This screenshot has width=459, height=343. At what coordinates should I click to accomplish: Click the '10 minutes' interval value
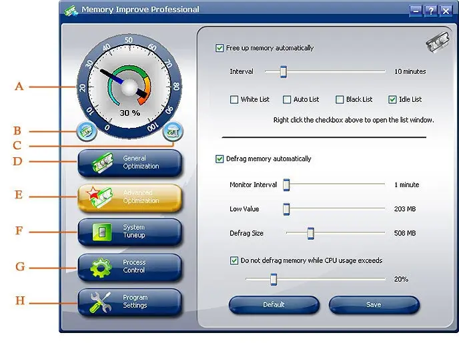click(410, 71)
